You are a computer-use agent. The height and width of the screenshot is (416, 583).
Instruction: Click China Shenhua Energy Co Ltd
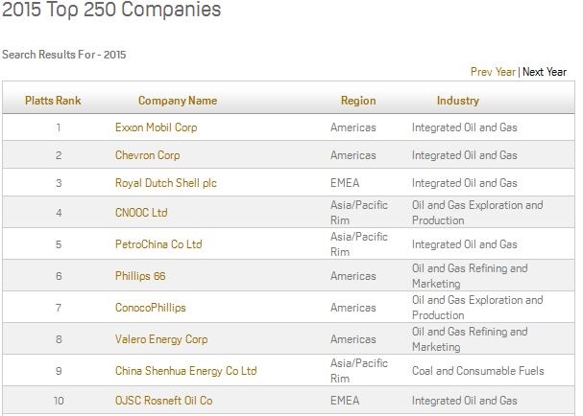tap(185, 371)
